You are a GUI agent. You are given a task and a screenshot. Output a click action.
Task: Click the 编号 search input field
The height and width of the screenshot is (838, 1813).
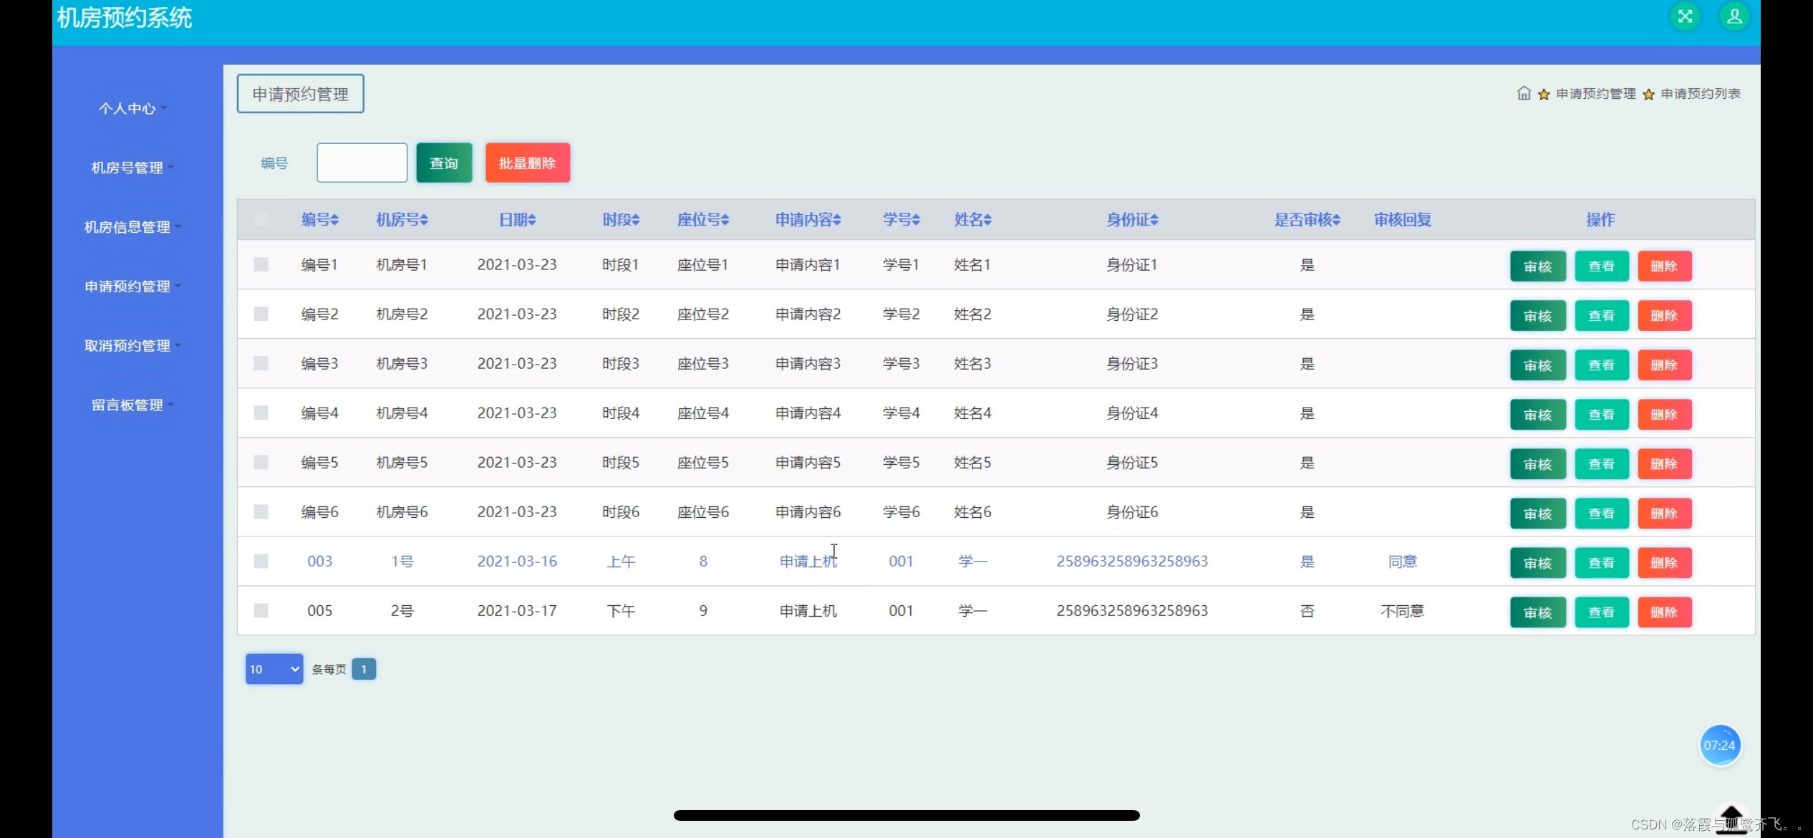tap(362, 163)
